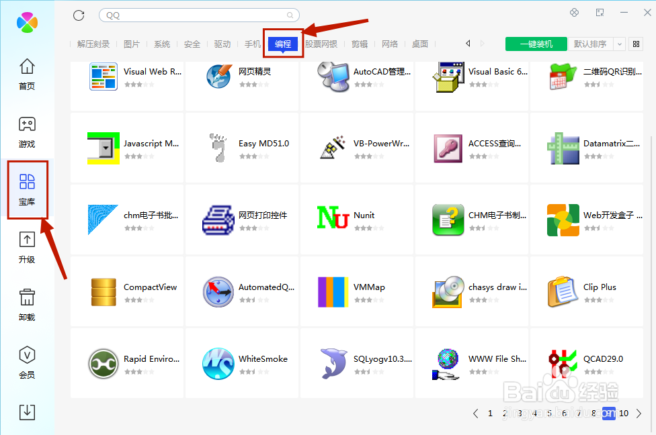Open the Javascript M... app icon
The height and width of the screenshot is (435, 656).
click(104, 148)
